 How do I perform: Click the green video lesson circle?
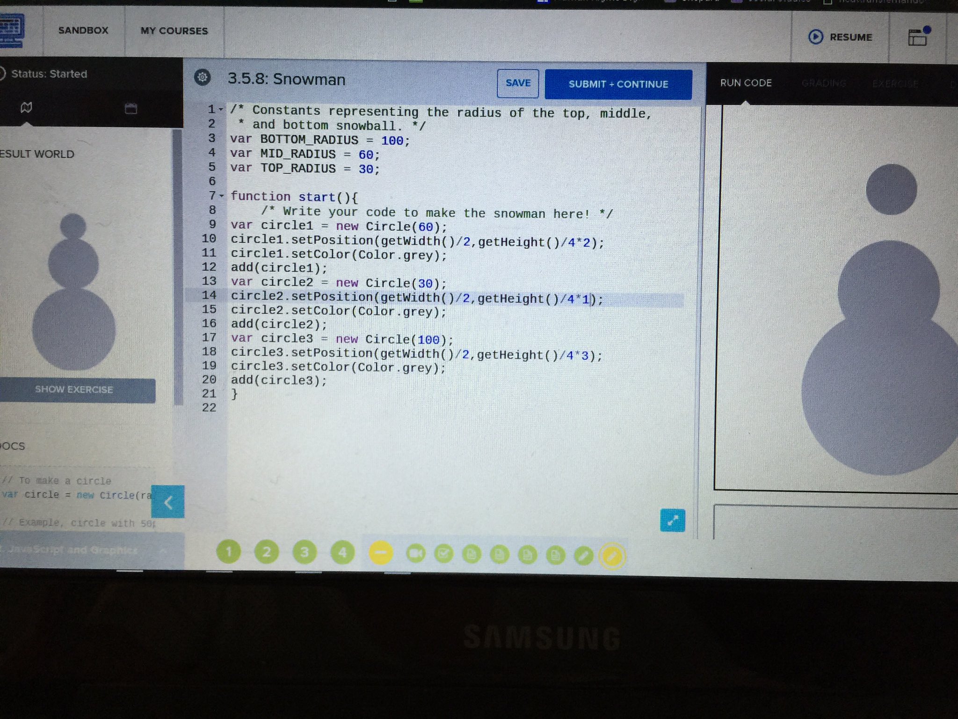pyautogui.click(x=415, y=554)
